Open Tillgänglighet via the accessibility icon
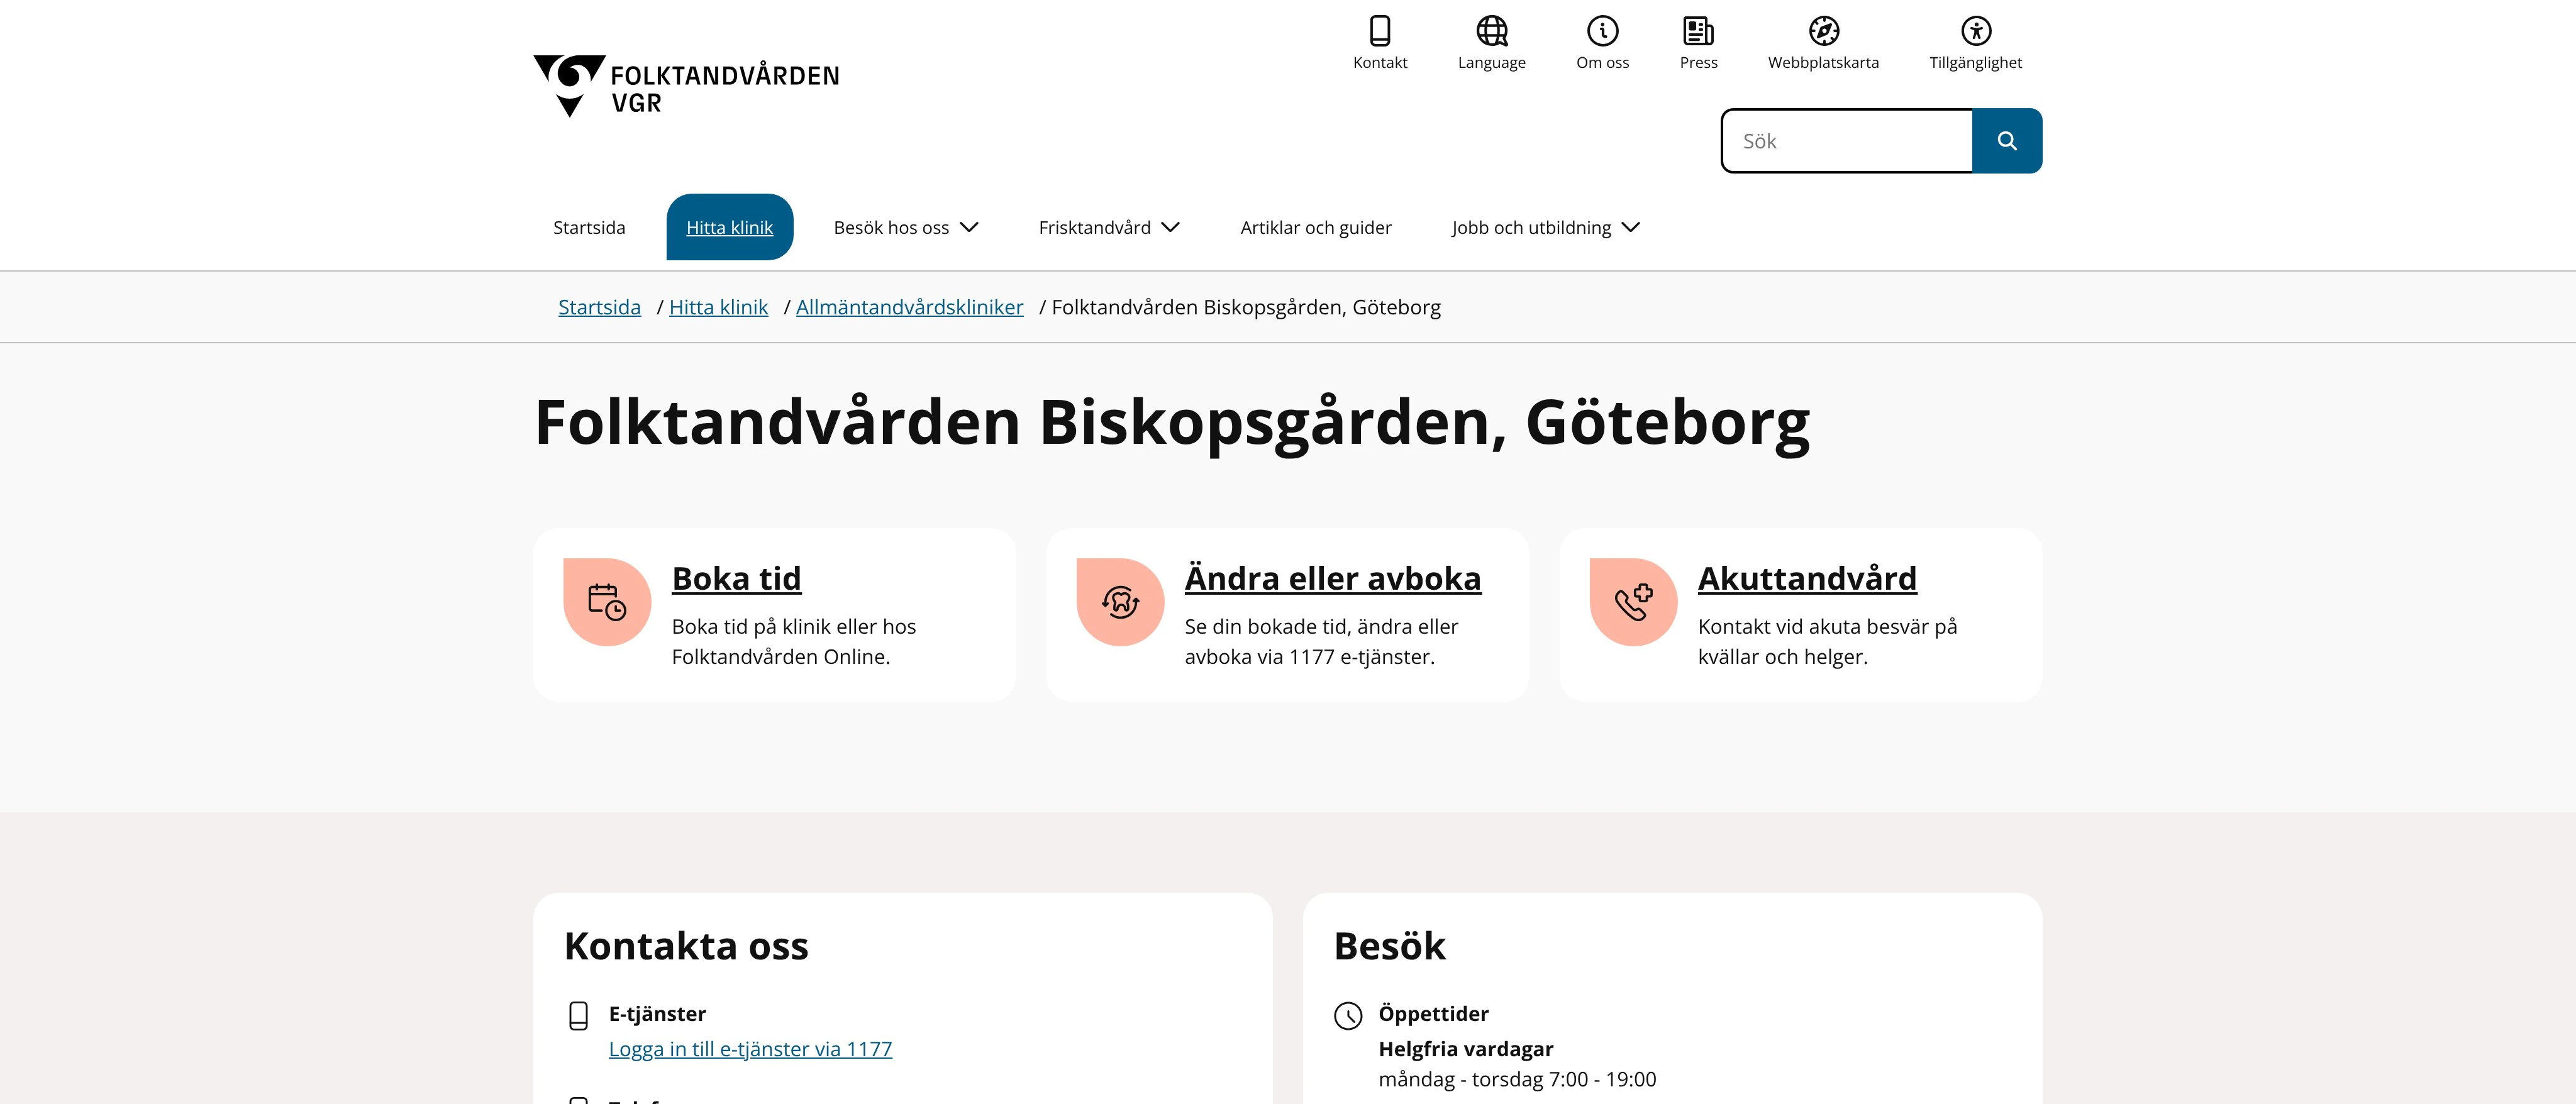This screenshot has height=1104, width=2576. click(1976, 31)
